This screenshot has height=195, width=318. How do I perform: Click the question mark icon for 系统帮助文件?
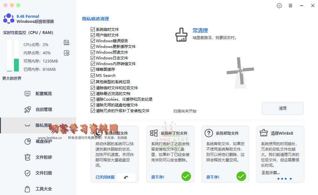tap(208, 133)
